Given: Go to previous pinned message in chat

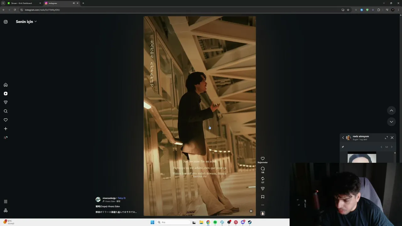Looking at the screenshot, I should pyautogui.click(x=381, y=147).
